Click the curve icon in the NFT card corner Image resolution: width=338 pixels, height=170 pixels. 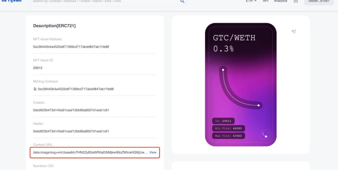point(265,134)
